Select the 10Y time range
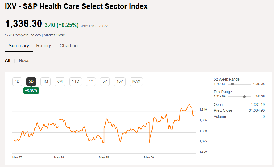 click(120, 81)
